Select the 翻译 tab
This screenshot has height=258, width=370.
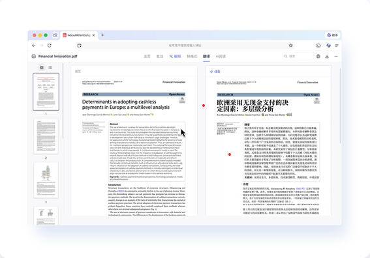coord(206,56)
